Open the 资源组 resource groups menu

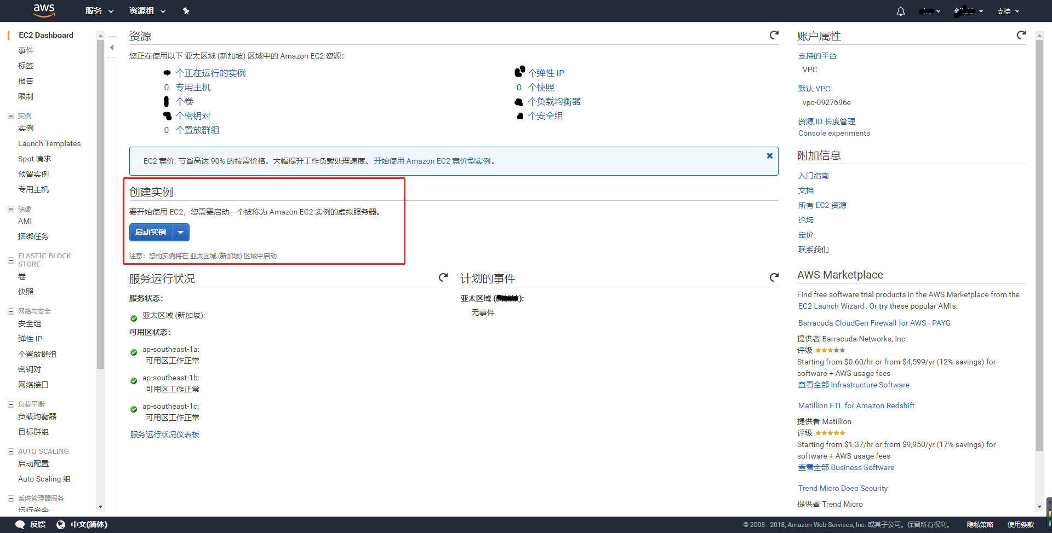point(147,11)
